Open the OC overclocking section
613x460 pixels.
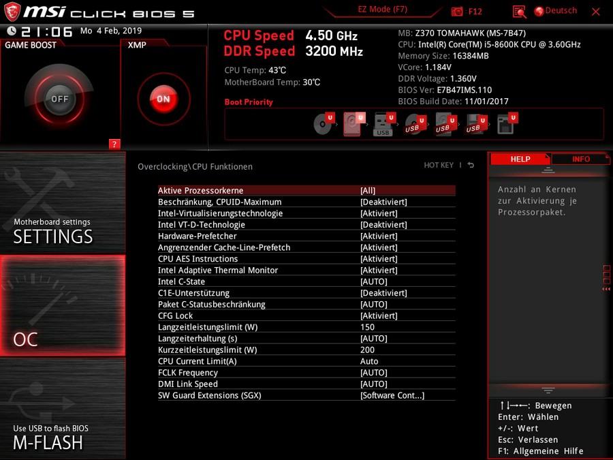tap(63, 306)
